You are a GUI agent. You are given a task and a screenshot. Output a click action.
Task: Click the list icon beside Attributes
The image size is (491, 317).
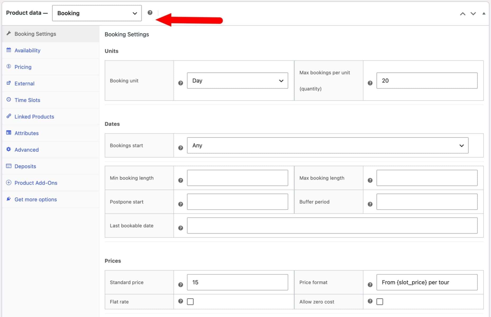click(x=9, y=133)
